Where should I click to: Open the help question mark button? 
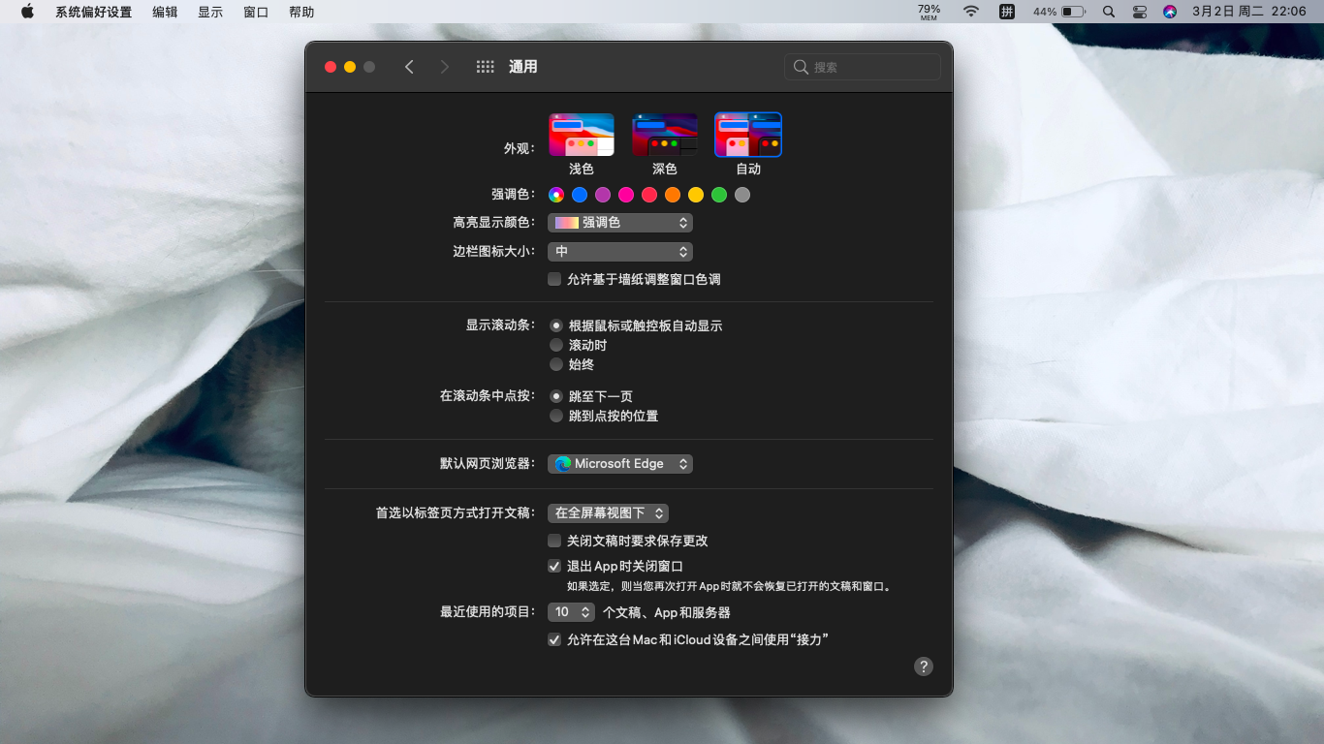[x=924, y=666]
